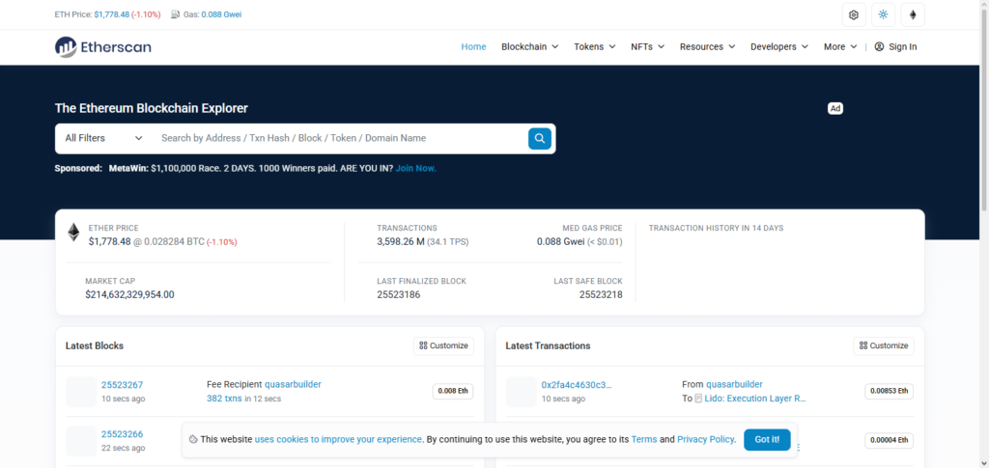Click the block icon beside 25523266

coord(81,441)
